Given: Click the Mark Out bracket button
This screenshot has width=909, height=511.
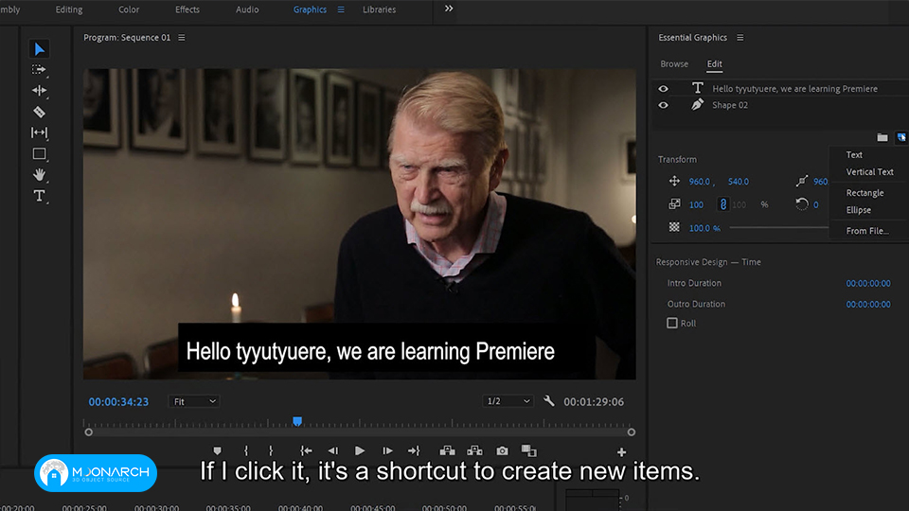Looking at the screenshot, I should tap(271, 450).
